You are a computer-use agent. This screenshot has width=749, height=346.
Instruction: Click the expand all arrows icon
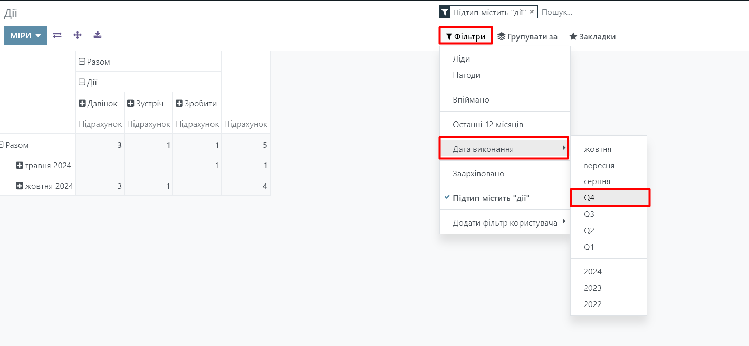78,35
